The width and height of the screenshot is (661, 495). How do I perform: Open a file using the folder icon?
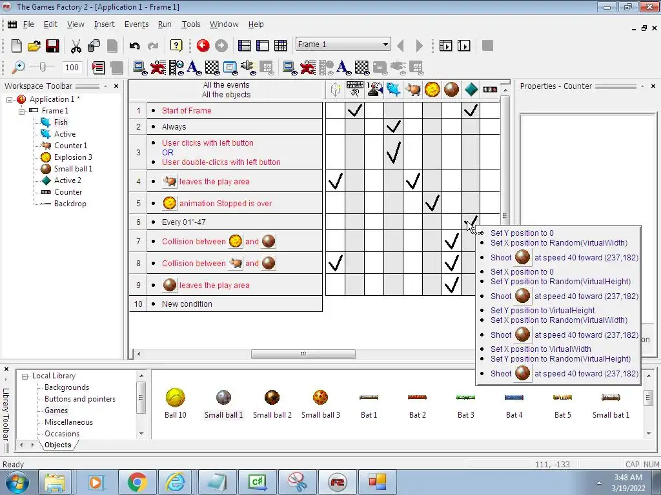point(34,46)
